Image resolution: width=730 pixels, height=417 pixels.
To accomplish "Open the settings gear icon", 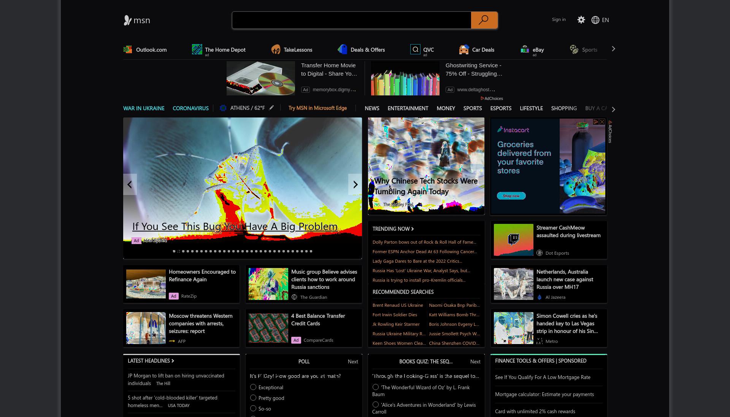I will point(581,20).
